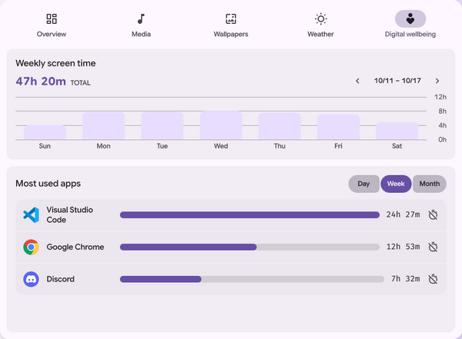This screenshot has width=462, height=339.
Task: Open the Wallpapers picture icon
Action: pos(231,18)
